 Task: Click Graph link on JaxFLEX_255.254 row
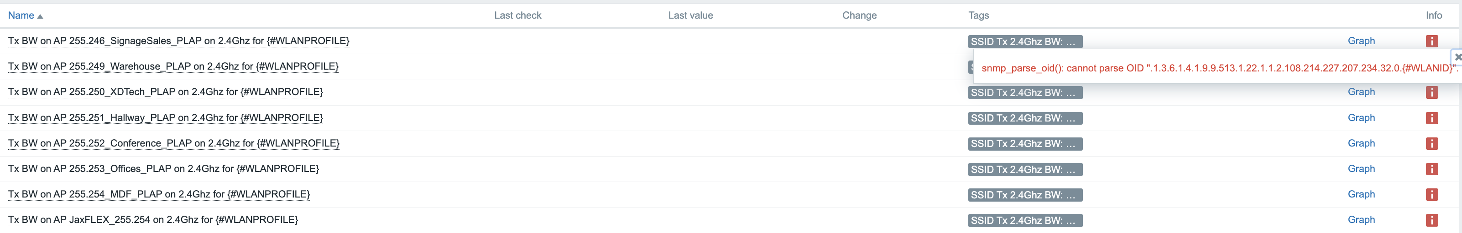coord(1361,219)
